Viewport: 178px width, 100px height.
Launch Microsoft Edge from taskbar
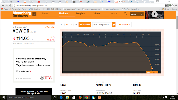tap(61, 97)
